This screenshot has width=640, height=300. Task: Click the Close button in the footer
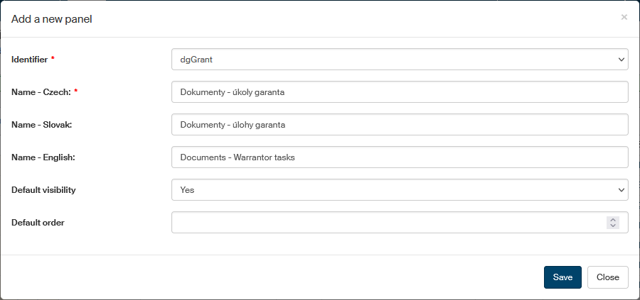[x=607, y=277]
